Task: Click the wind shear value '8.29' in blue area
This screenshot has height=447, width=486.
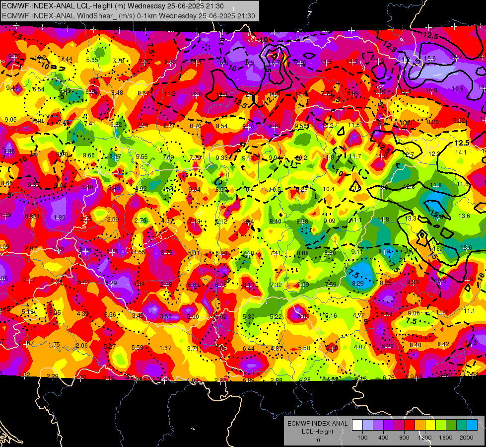Action: point(358,283)
